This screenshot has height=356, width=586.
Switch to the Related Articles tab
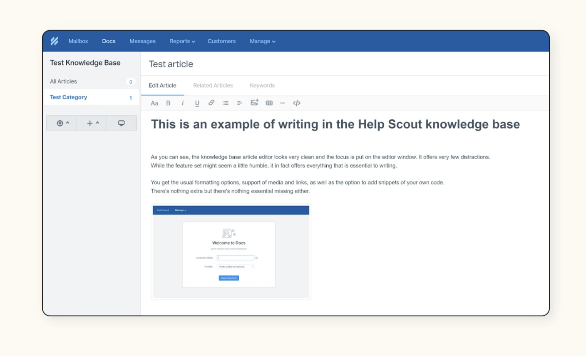(x=213, y=85)
